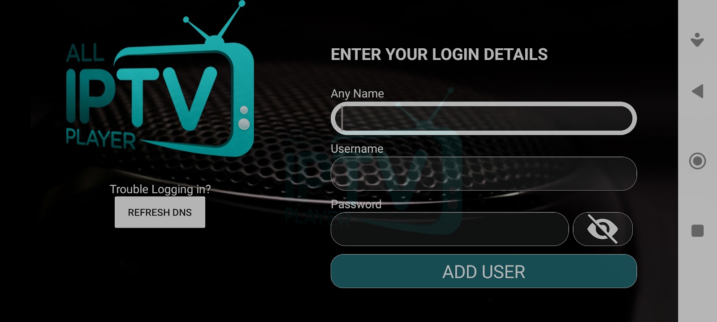Click the ALL word in the logo
Screen dimensions: 717x322
point(85,54)
